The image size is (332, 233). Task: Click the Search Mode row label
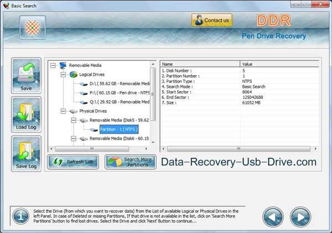tap(177, 87)
